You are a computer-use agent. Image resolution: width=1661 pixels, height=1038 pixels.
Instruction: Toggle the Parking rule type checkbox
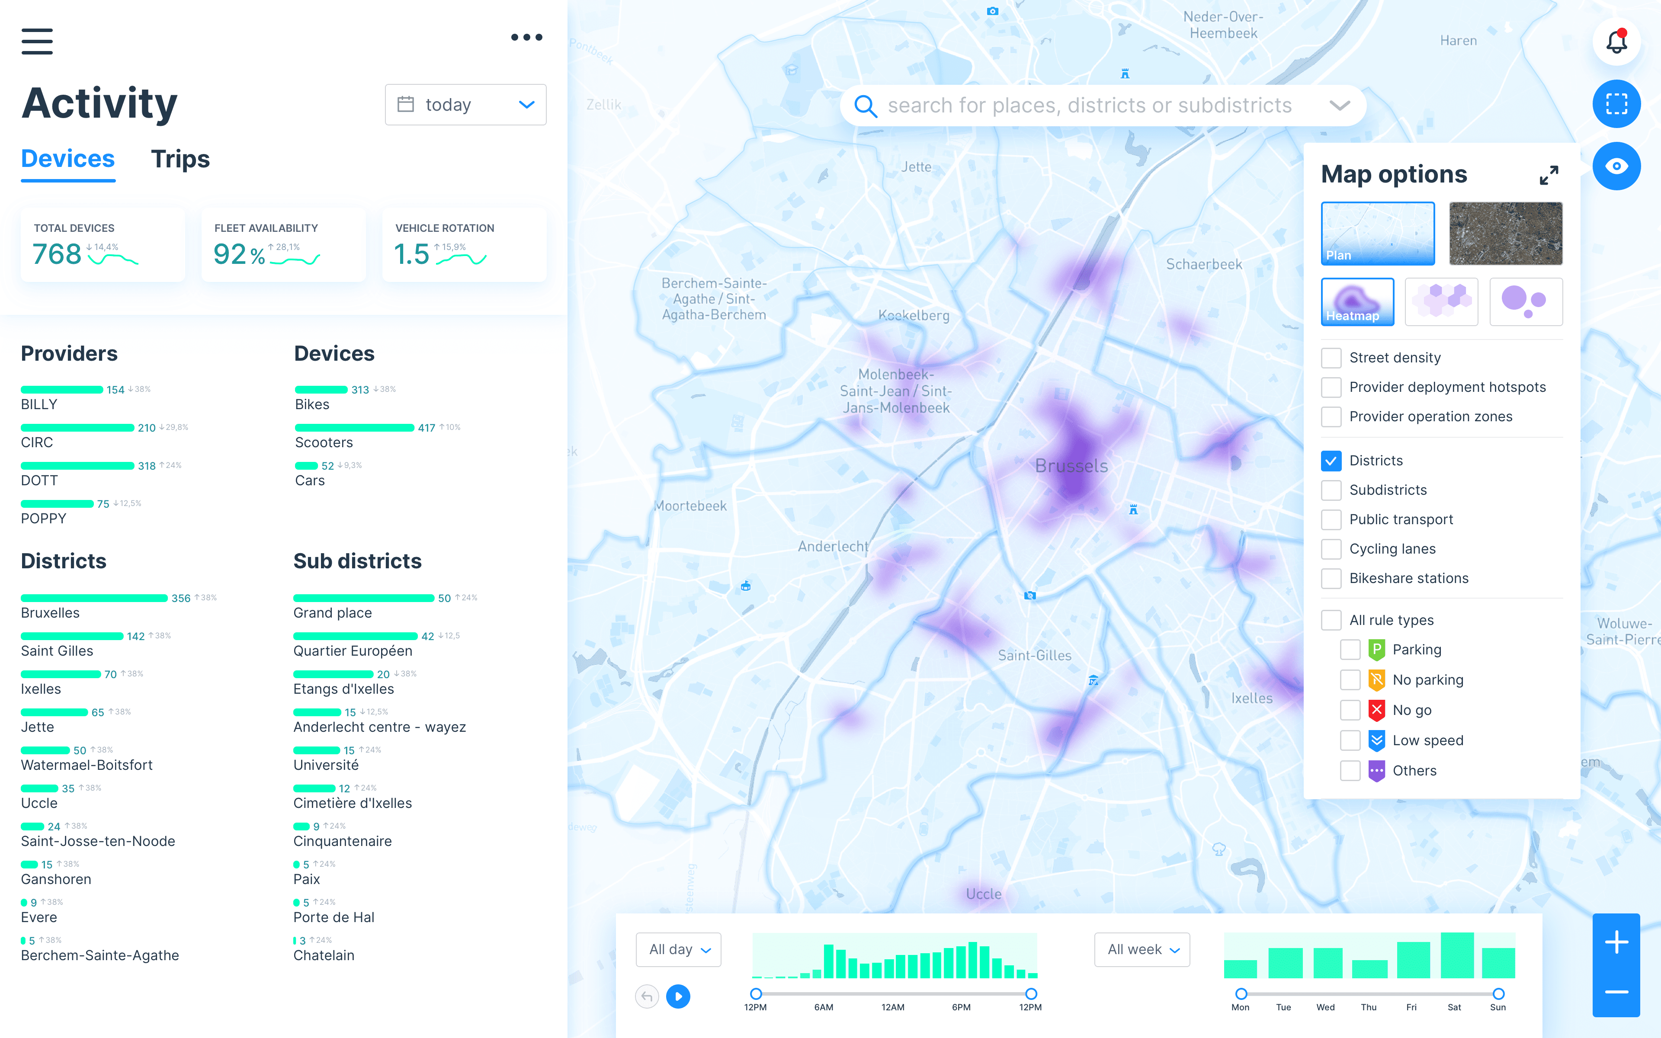click(1349, 648)
